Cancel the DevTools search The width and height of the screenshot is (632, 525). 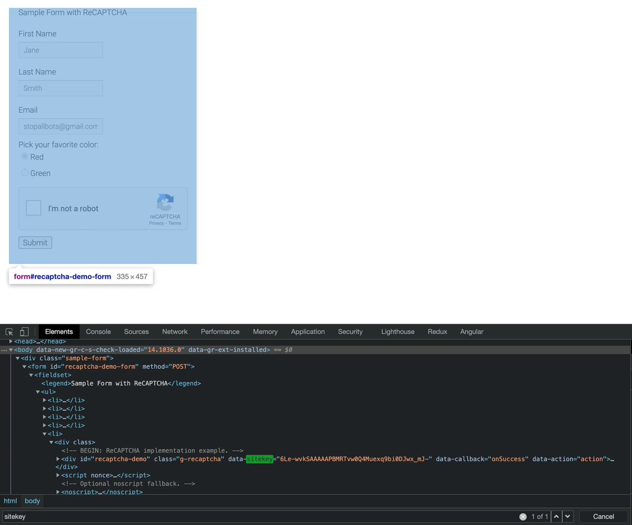click(604, 517)
